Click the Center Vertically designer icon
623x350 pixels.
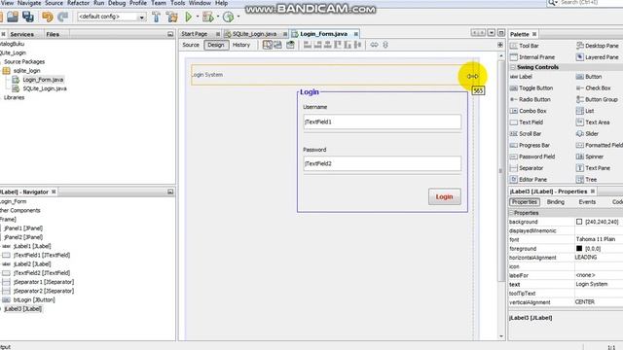(357, 45)
